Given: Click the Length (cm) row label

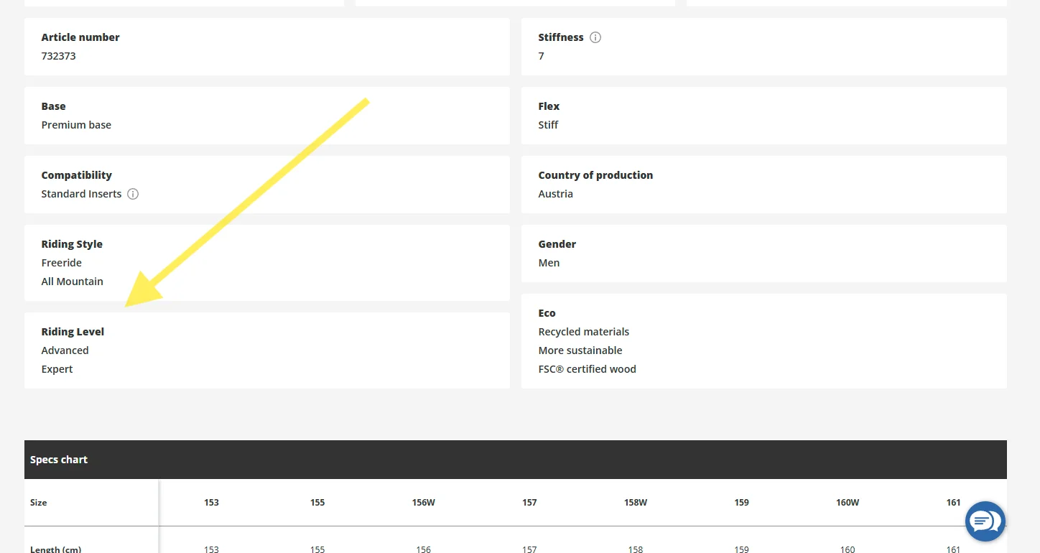Looking at the screenshot, I should click(55, 549).
